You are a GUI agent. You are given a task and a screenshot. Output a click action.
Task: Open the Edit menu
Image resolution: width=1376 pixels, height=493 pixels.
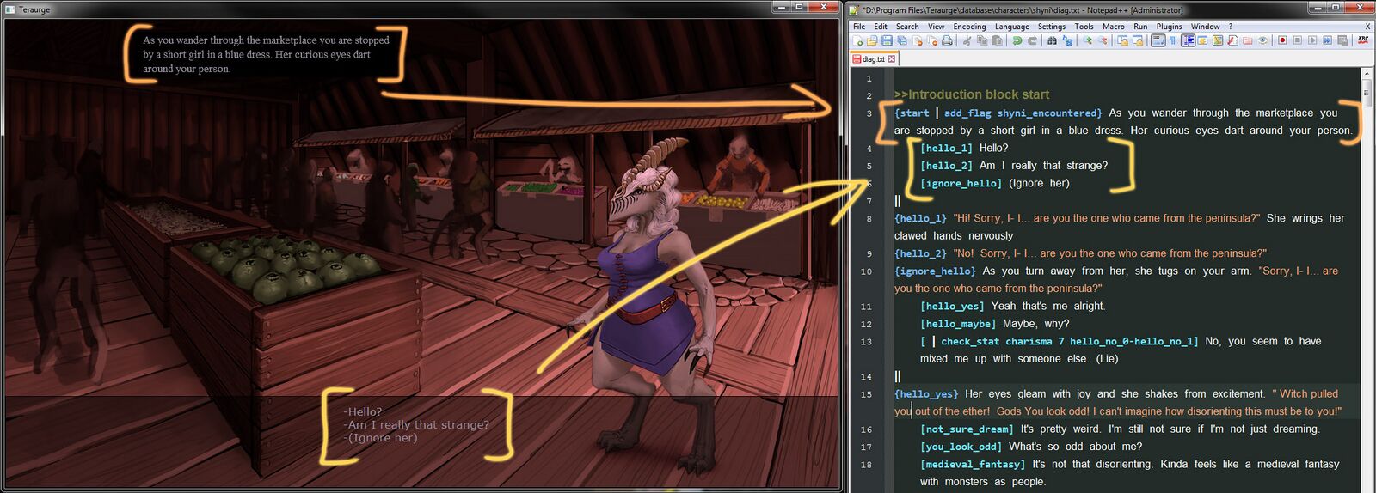coord(881,27)
